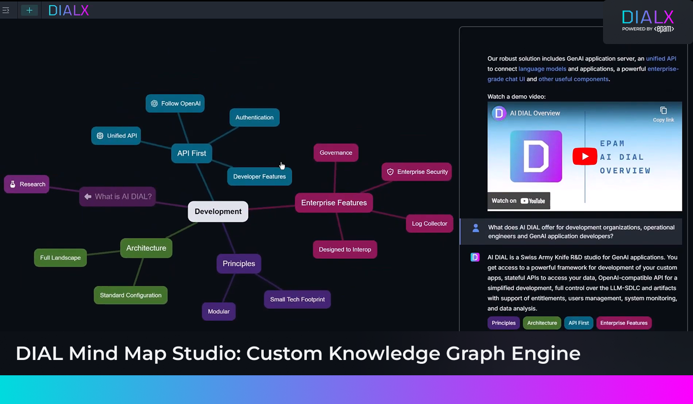Viewport: 693px width, 404px height.
Task: Follow the 'unified API' hyperlink
Action: click(661, 58)
